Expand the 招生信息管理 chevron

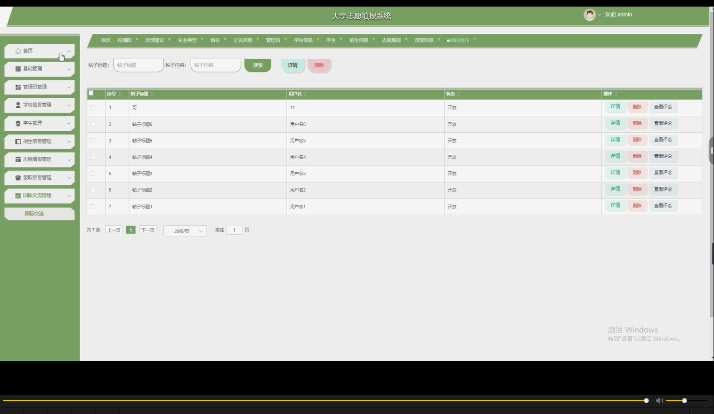[69, 142]
